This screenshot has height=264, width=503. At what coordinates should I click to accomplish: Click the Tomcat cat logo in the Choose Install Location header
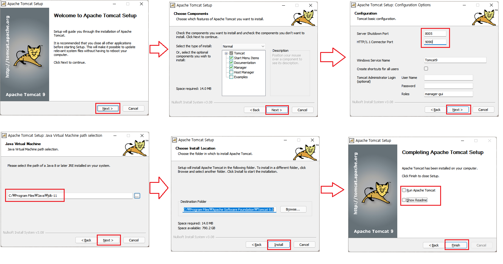tap(305, 152)
